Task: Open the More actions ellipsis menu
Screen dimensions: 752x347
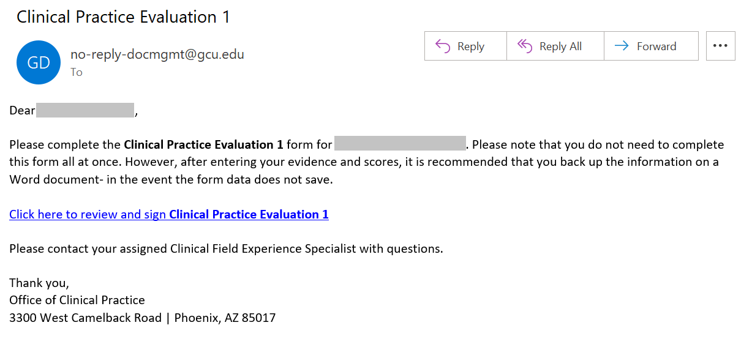Action: click(720, 46)
